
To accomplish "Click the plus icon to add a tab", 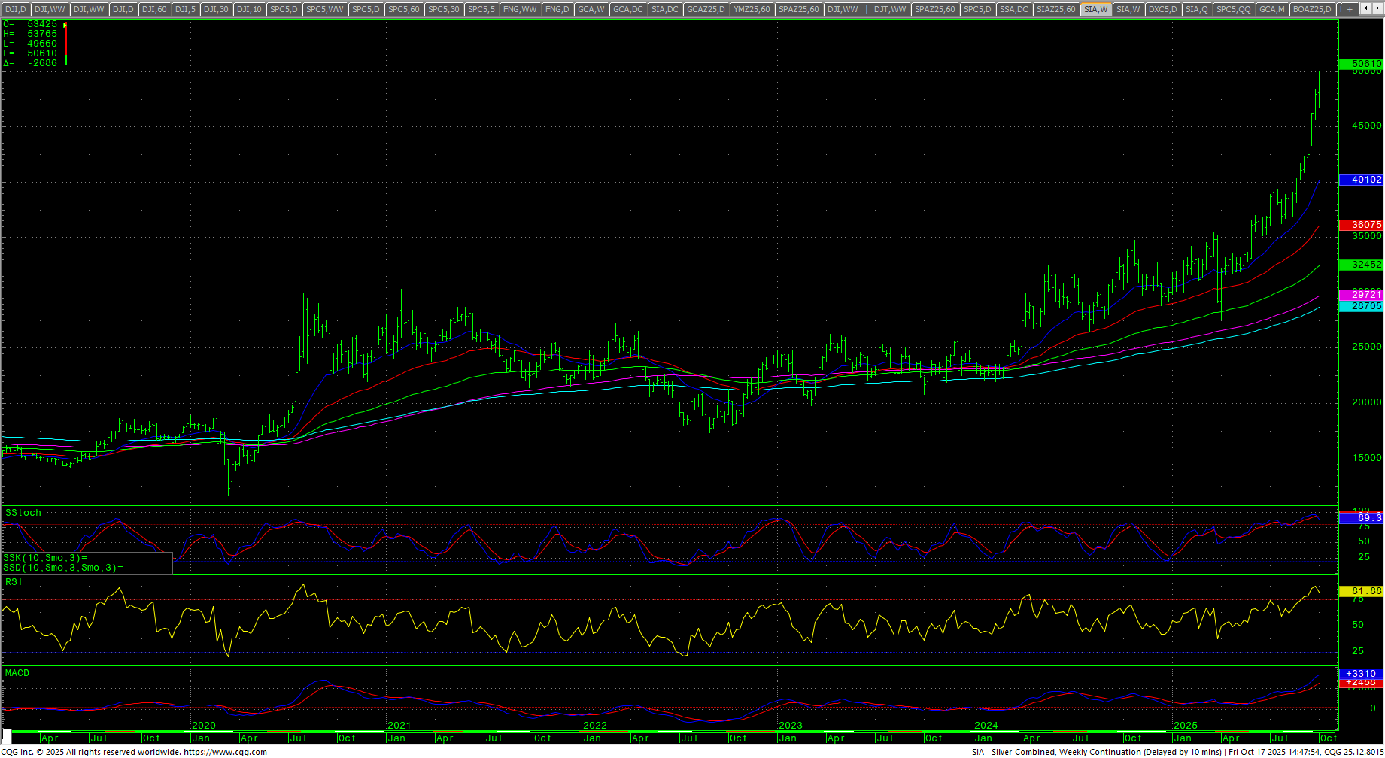I will 1350,9.
